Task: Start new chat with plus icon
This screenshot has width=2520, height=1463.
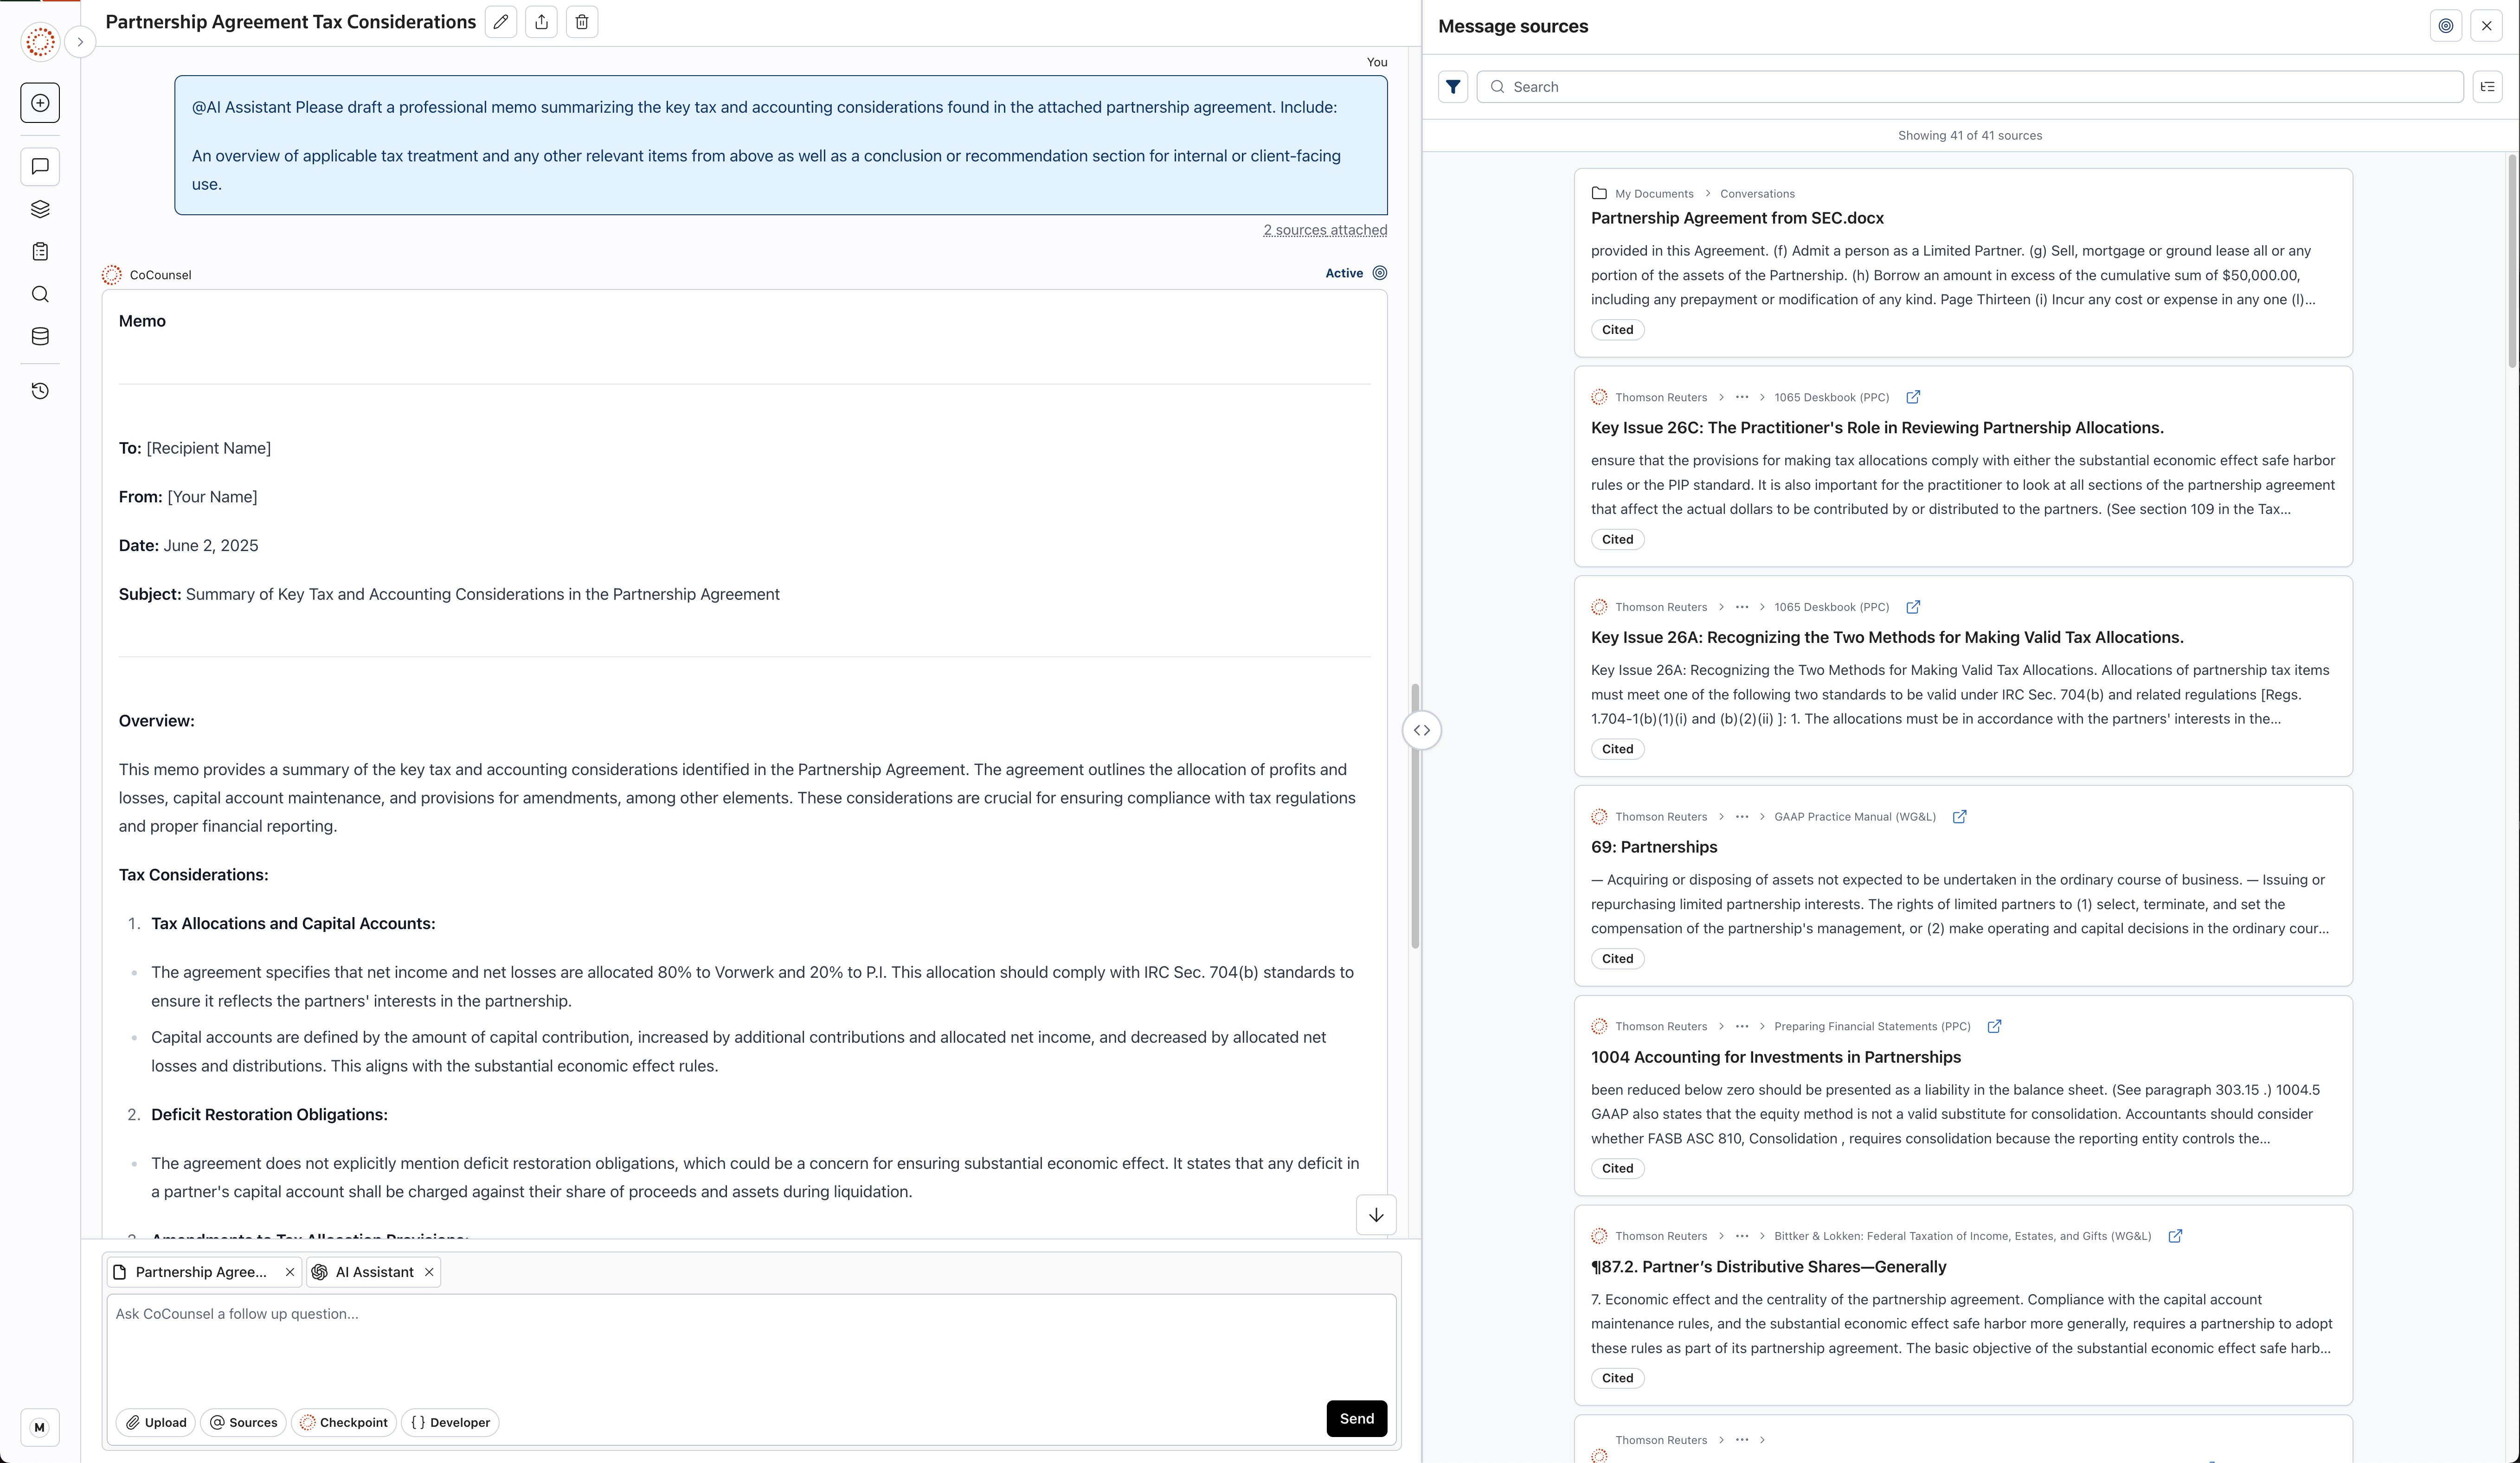Action: point(40,103)
